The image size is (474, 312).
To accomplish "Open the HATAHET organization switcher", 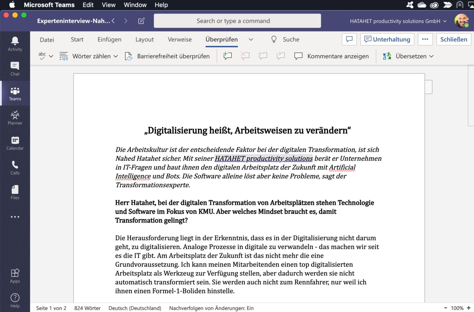I will [x=398, y=21].
